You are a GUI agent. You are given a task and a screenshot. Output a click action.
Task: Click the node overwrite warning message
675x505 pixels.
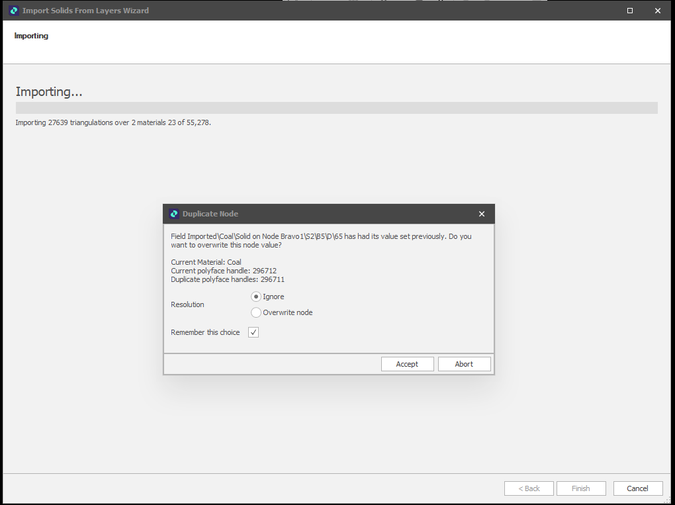[x=320, y=240]
